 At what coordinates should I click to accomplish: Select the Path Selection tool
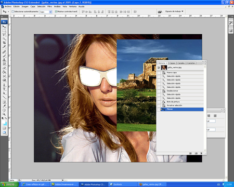click(4, 94)
